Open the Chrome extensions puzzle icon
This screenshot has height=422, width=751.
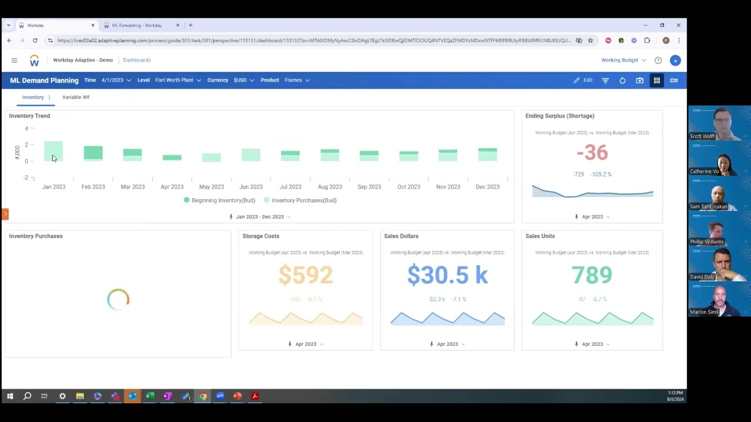(647, 40)
